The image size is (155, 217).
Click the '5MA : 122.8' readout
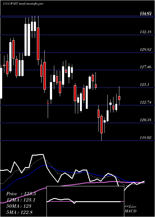(19, 212)
